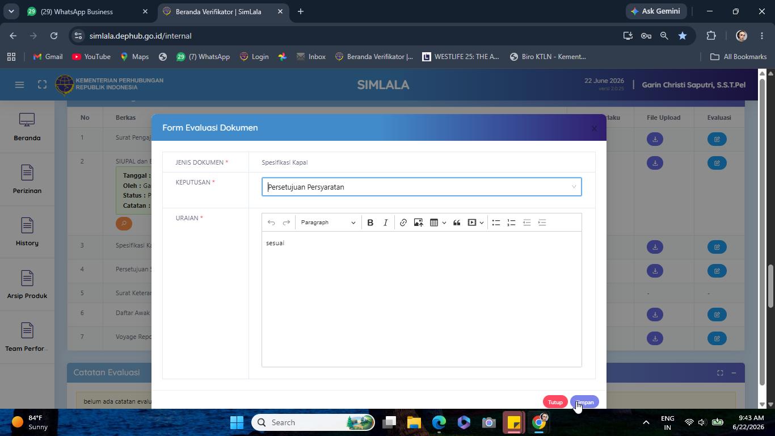This screenshot has height=436, width=775.
Task: Expand Catatan Evaluasi panel to fullscreen
Action: tap(720, 373)
